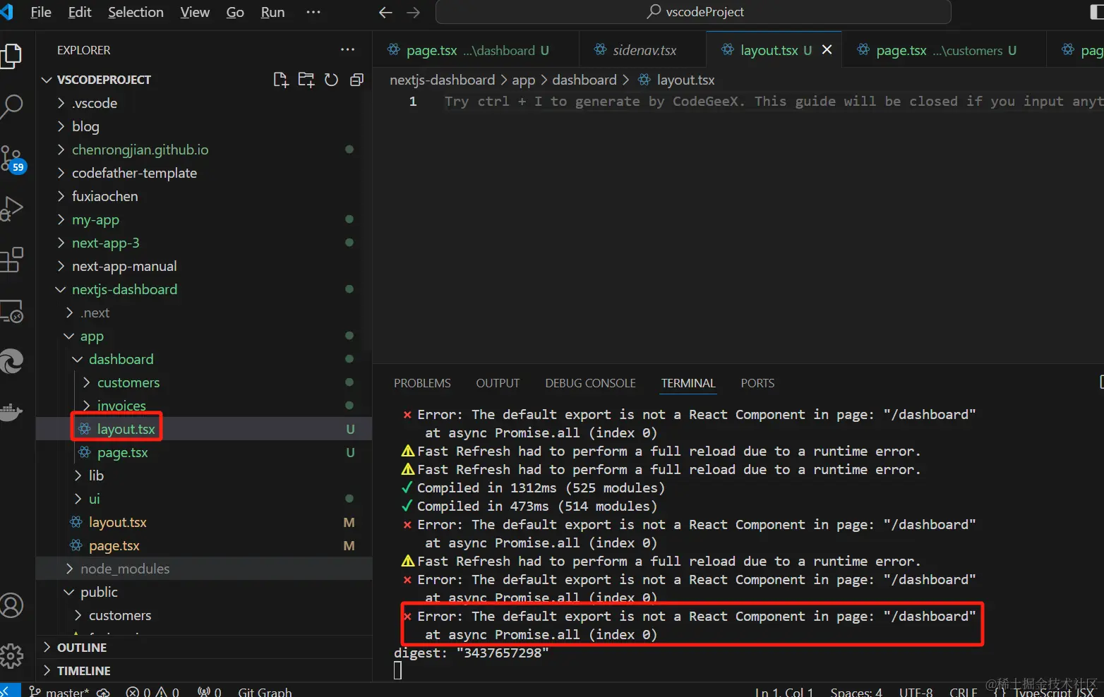Show more menu items via ellipsis
Image resolution: width=1104 pixels, height=697 pixels.
pos(313,13)
